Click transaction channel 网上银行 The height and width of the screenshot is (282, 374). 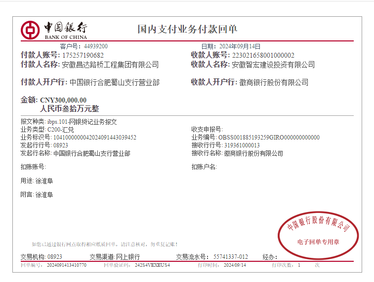tap(127, 257)
